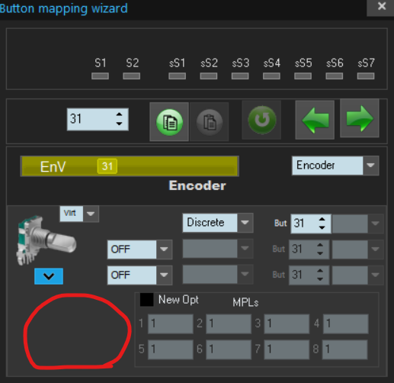Viewport: 394px width, 383px height.
Task: Open the disabled dropdown beside first OFF
Action: click(218, 249)
